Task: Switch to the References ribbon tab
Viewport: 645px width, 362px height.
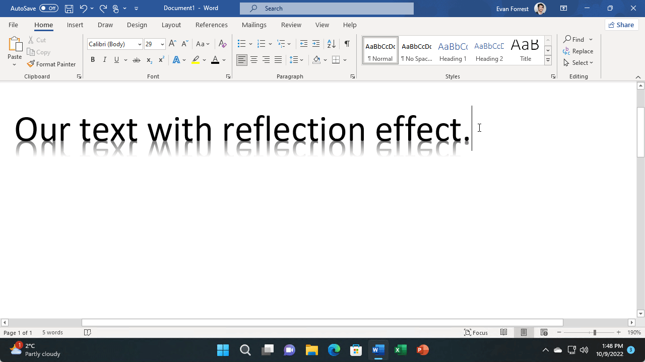Action: (211, 25)
